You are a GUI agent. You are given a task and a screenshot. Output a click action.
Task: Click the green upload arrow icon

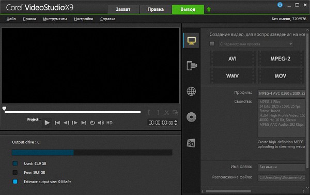pyautogui.click(x=209, y=9)
